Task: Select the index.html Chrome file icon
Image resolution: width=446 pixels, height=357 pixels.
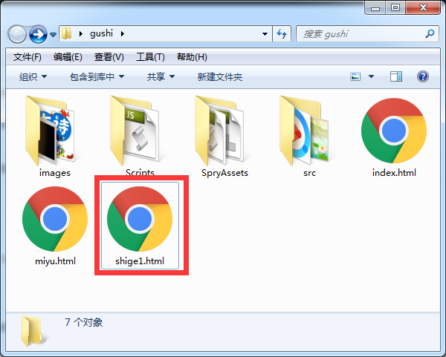Action: [394, 131]
